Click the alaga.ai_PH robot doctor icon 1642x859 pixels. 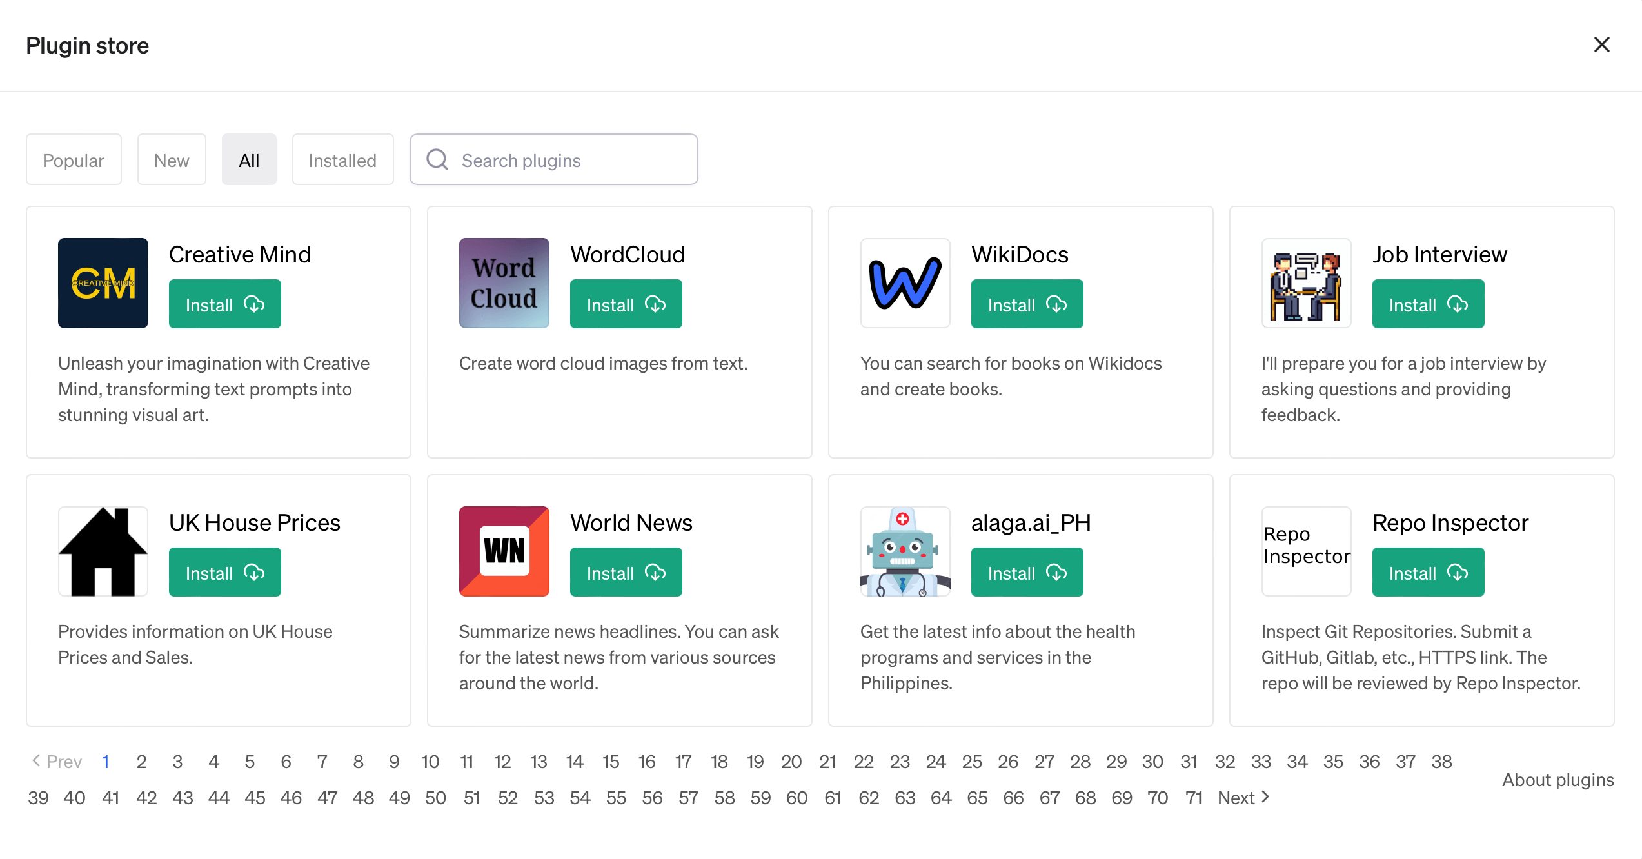click(x=905, y=551)
